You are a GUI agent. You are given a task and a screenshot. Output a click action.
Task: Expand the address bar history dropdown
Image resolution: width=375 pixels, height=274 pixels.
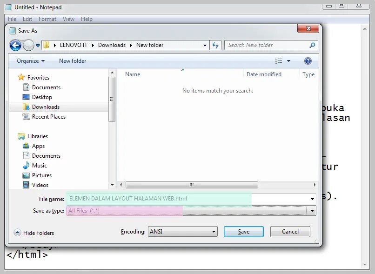205,45
